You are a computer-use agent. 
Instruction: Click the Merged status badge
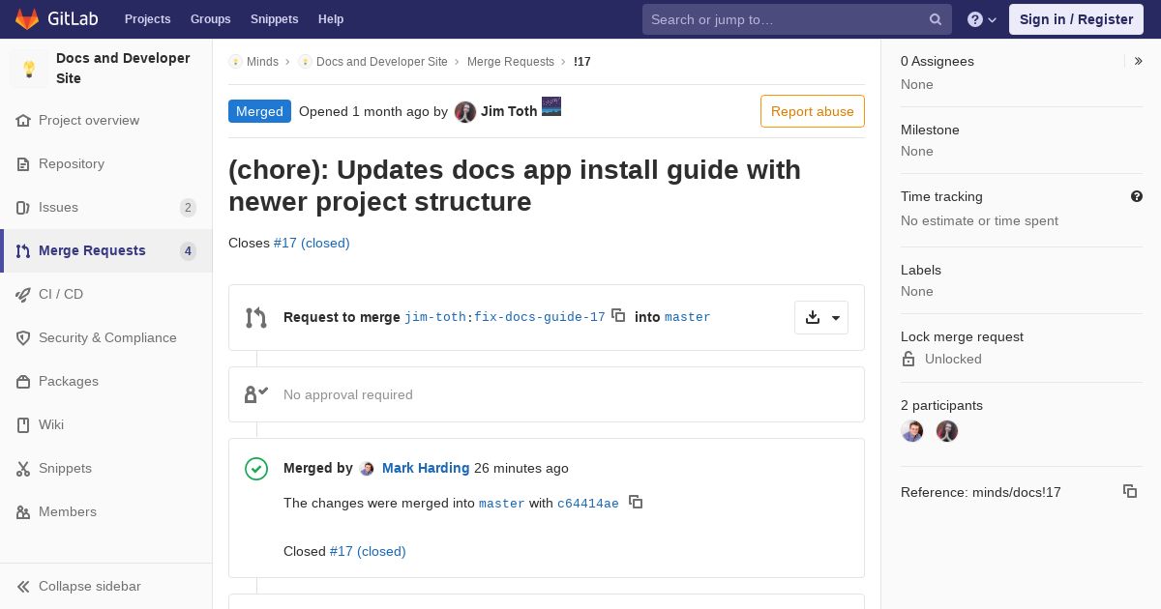coord(259,111)
